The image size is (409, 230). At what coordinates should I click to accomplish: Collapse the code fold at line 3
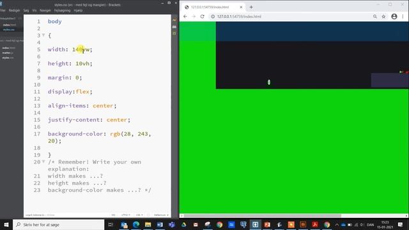tap(43, 35)
